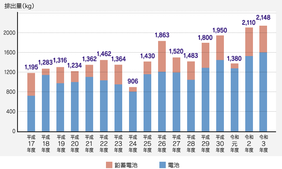Click the 1,950 value label
This screenshot has height=169, width=282.
[220, 30]
